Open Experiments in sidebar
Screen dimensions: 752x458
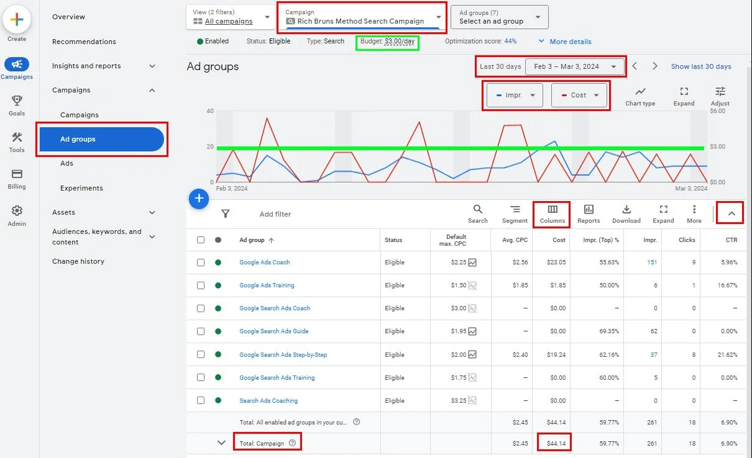click(81, 188)
